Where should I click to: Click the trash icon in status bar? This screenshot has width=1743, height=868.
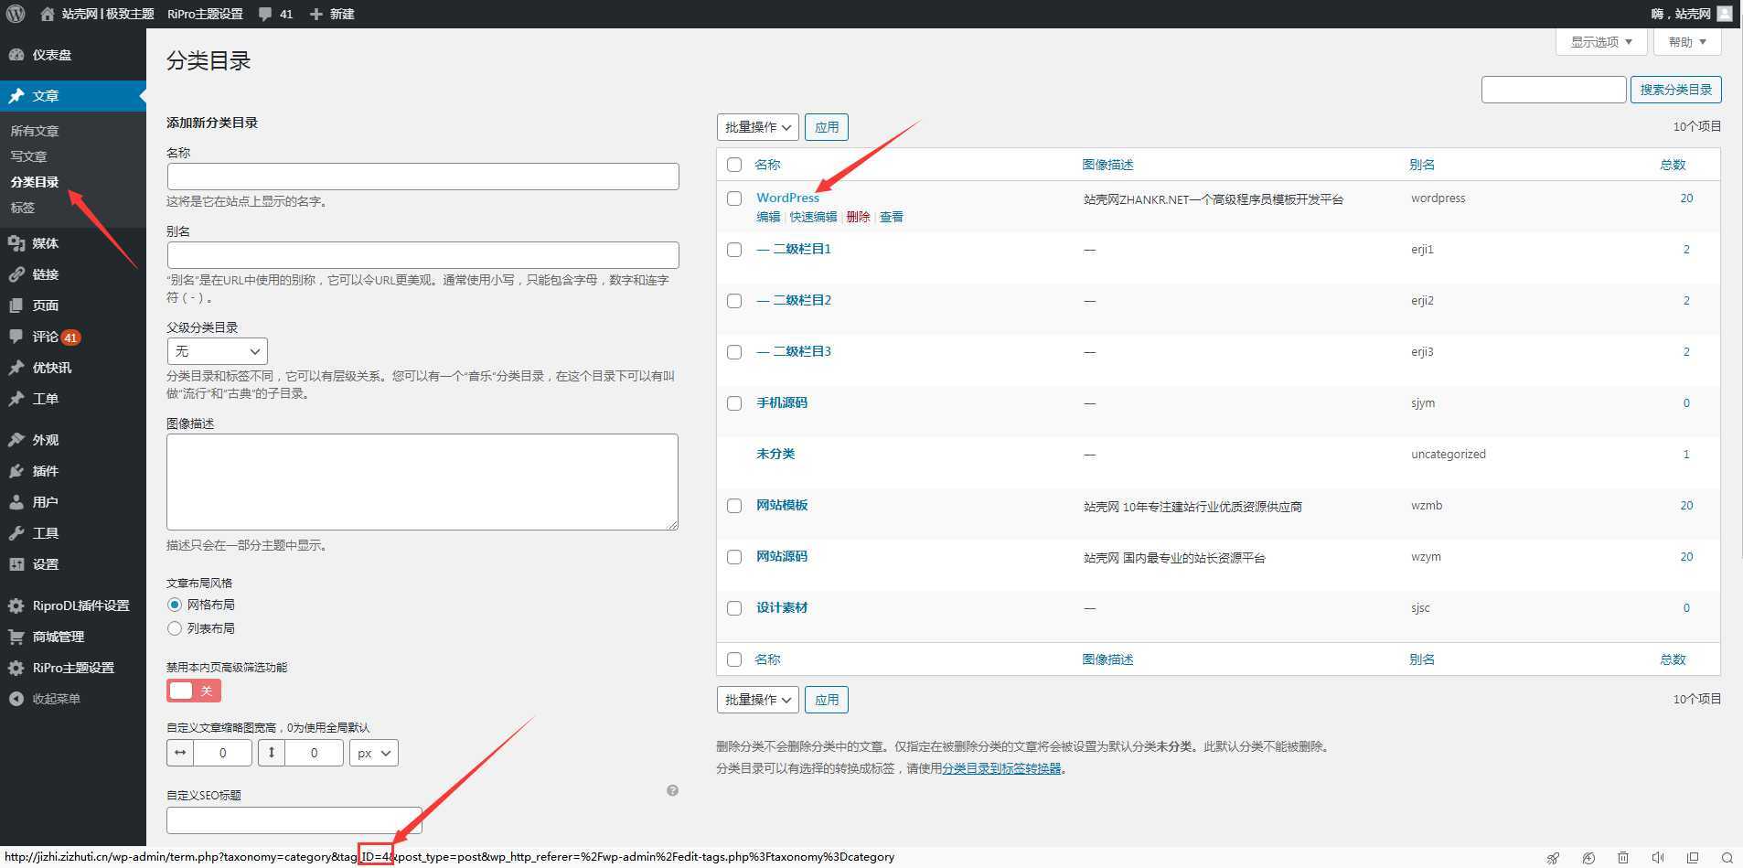(x=1623, y=858)
